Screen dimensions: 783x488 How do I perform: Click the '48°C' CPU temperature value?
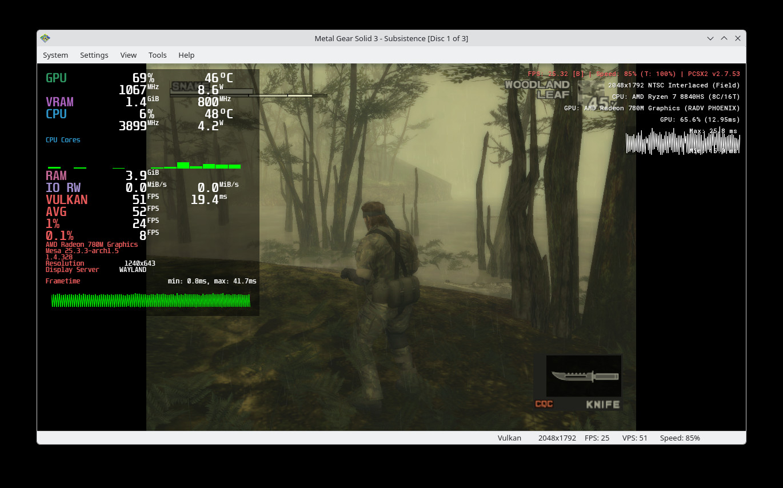[219, 114]
